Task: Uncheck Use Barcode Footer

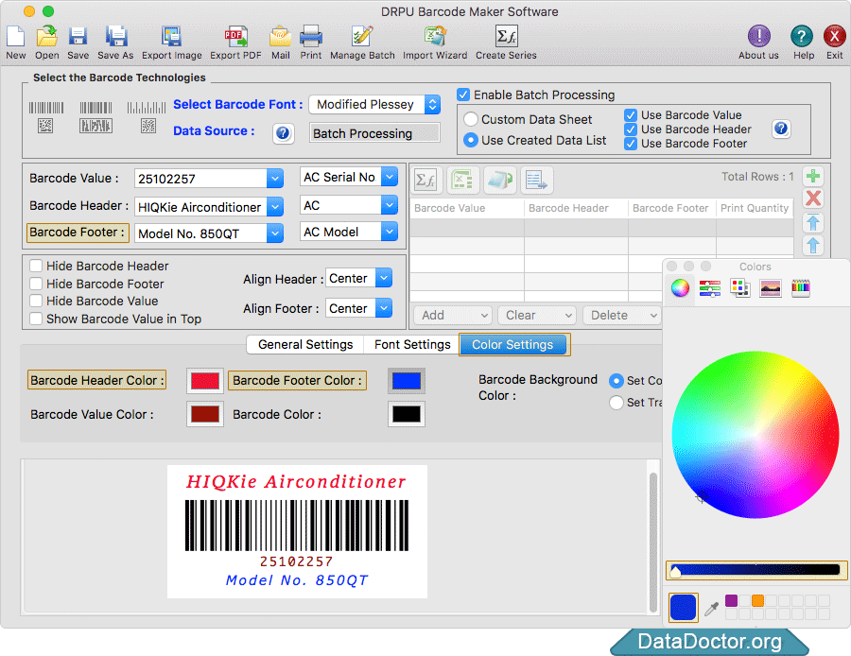Action: [x=630, y=144]
